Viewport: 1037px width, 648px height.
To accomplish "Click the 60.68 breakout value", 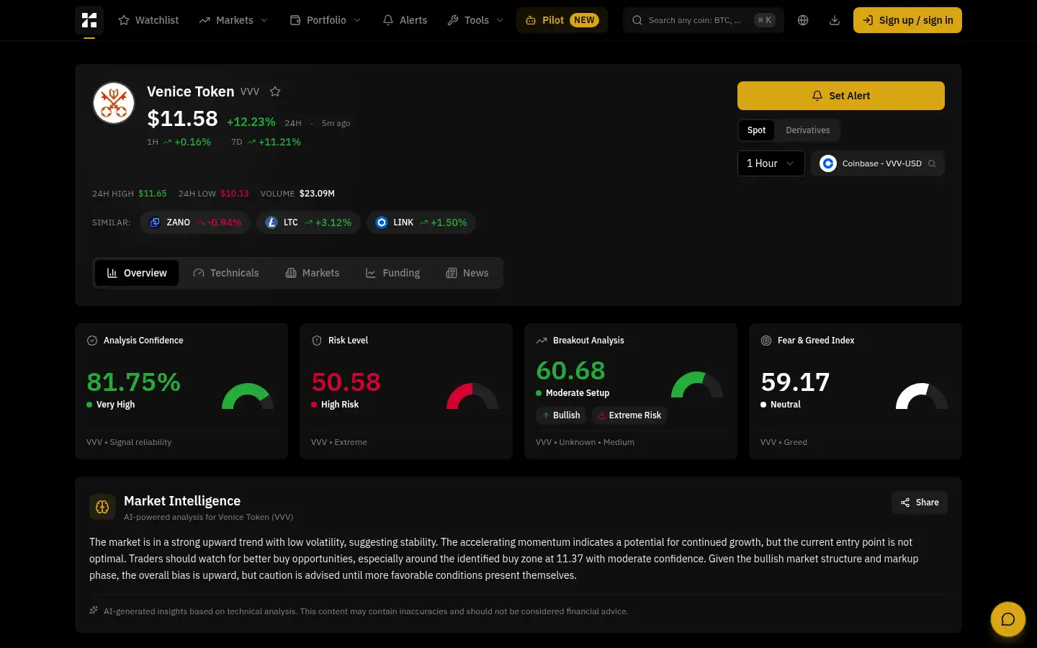I will coord(570,370).
